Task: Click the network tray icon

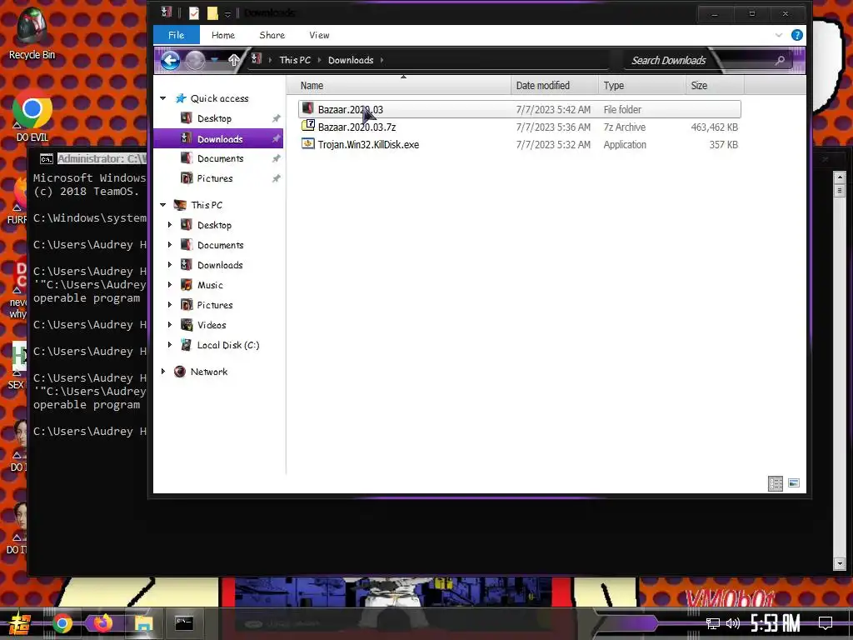Action: pos(713,623)
